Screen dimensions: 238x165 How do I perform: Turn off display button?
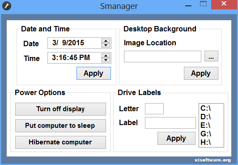(x=60, y=109)
